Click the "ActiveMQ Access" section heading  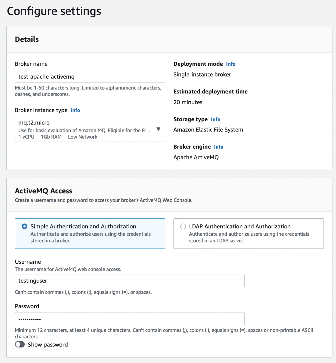click(44, 191)
